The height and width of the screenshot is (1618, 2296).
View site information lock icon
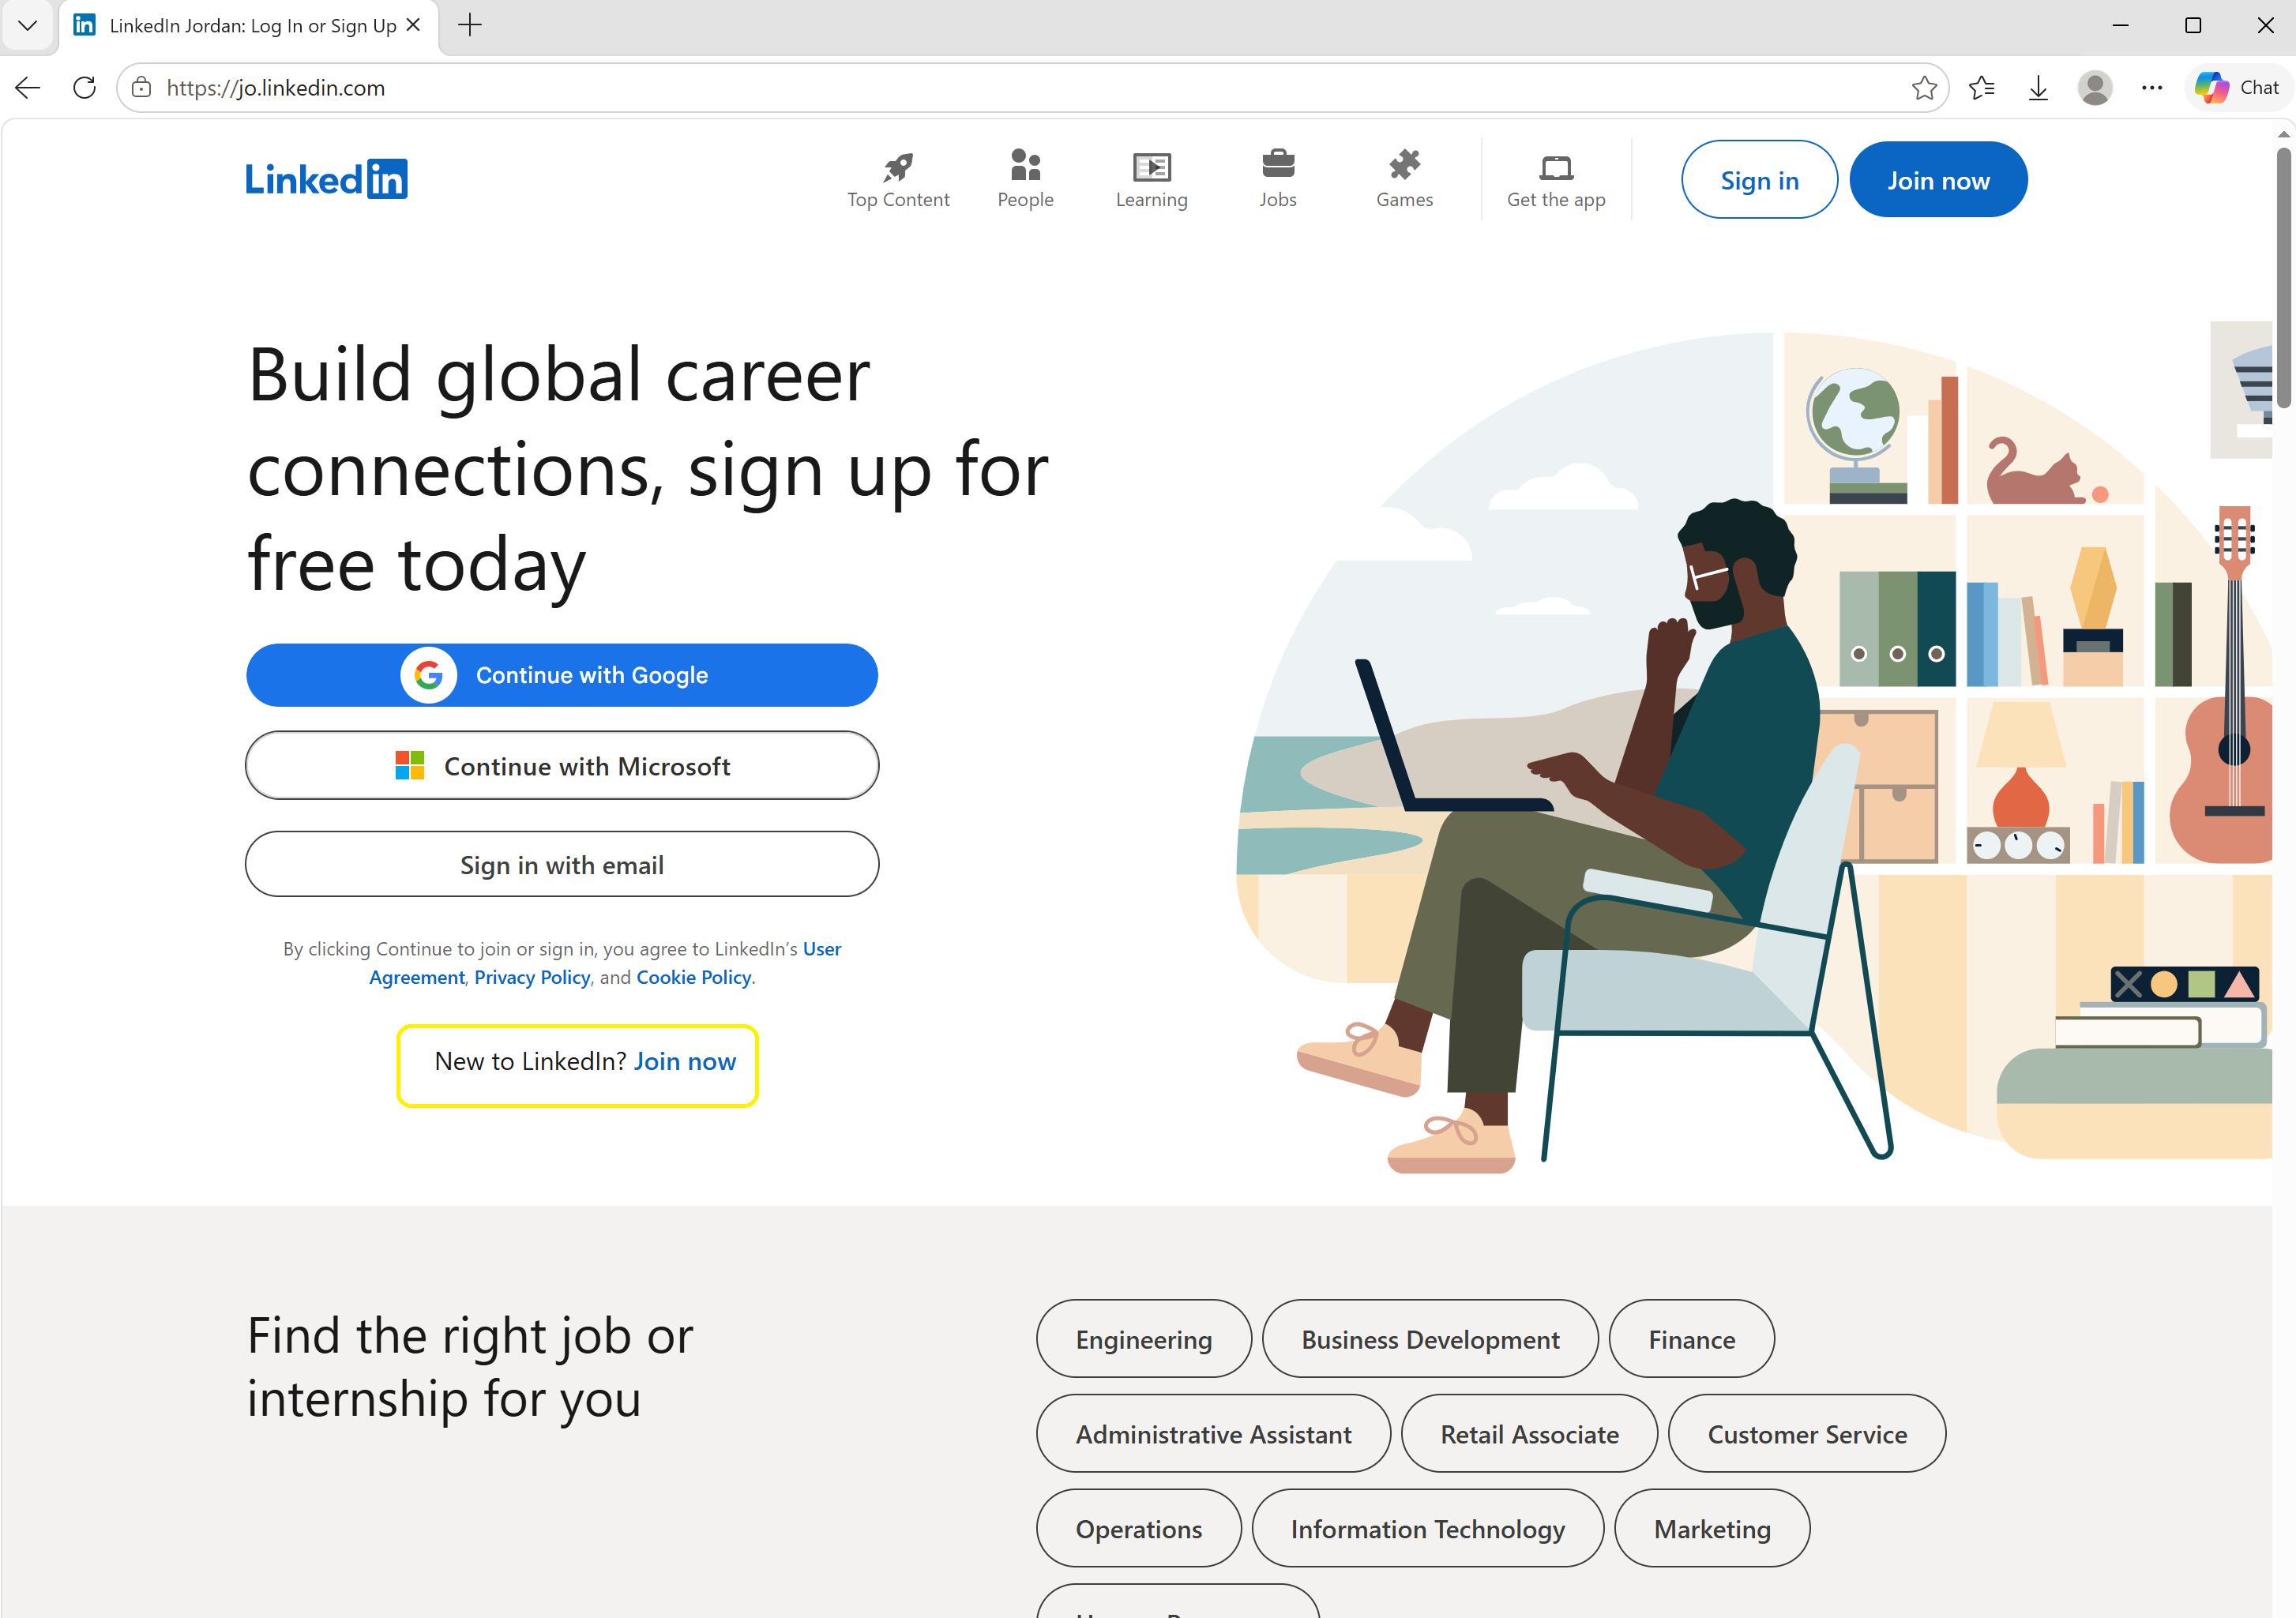[142, 88]
